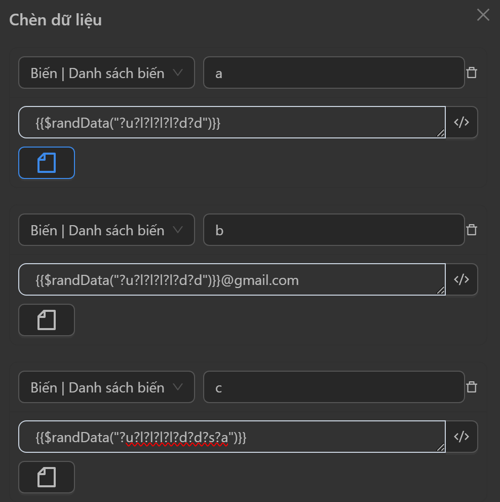Open code editor for variable a value
This screenshot has width=500, height=502.
[461, 122]
